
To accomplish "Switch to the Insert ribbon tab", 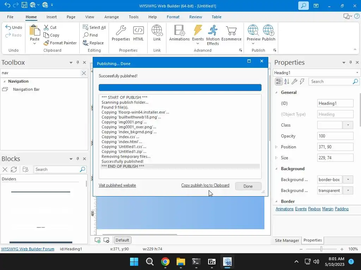I will (51, 17).
